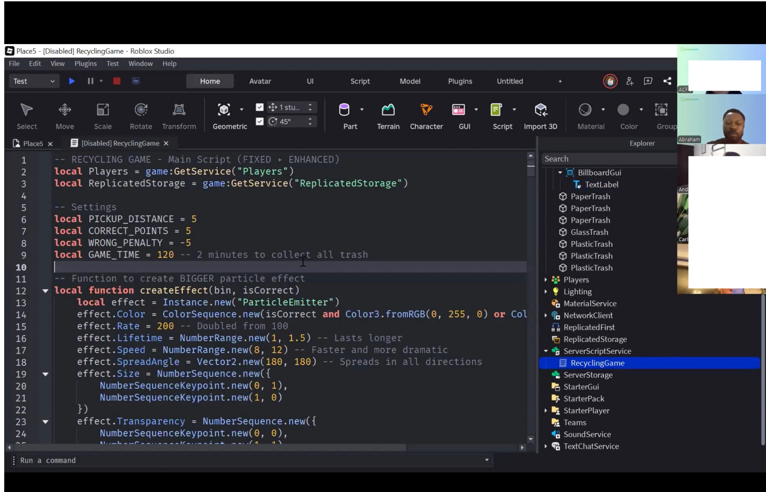Open the Test mode dropdown

click(34, 81)
